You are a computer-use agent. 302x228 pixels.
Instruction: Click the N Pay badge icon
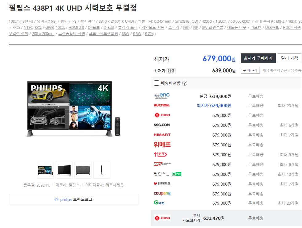pyautogui.click(x=177, y=174)
